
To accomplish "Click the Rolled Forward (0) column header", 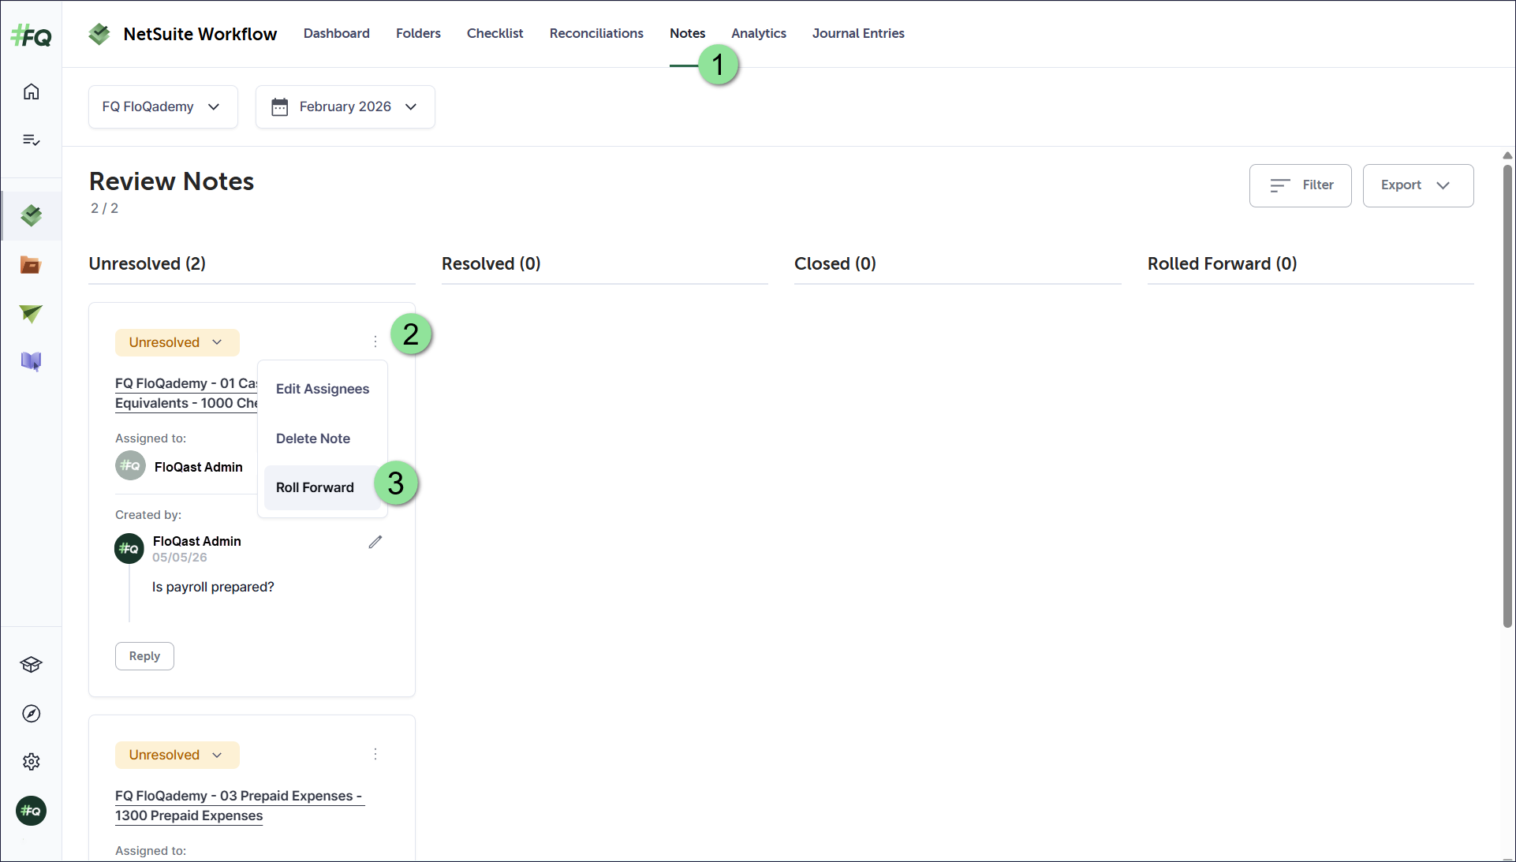I will (x=1223, y=263).
